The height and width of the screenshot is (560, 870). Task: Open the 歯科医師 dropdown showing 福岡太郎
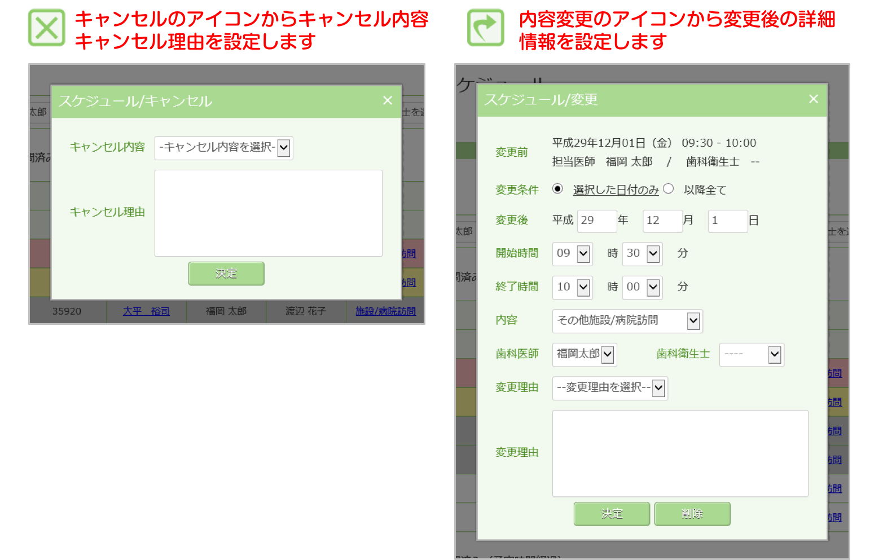click(x=584, y=354)
